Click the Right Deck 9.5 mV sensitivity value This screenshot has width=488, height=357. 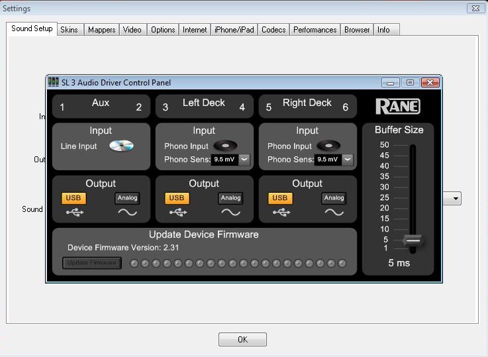pos(328,160)
